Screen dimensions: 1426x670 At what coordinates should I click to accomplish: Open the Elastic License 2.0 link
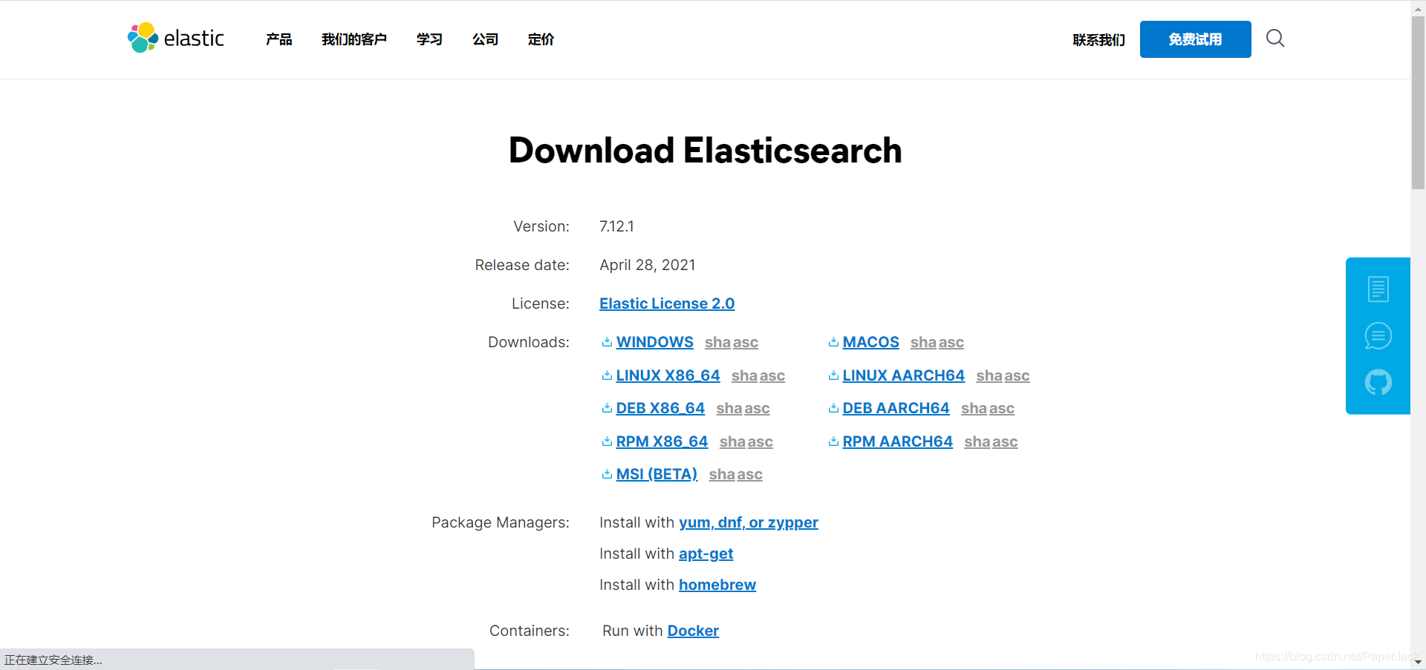click(667, 303)
